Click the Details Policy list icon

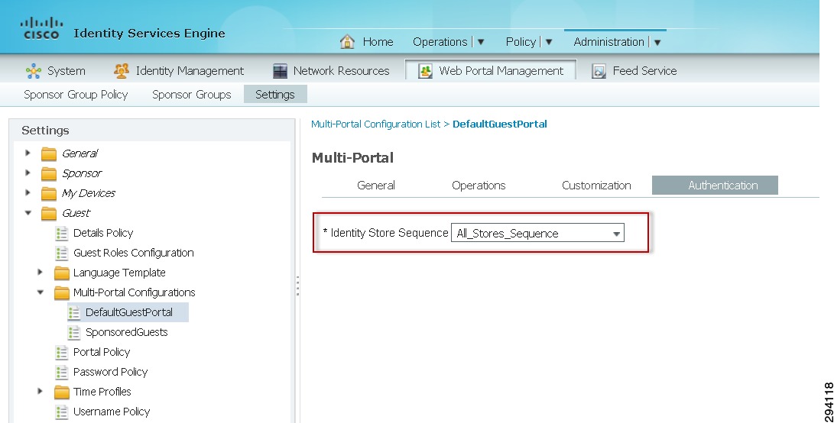62,233
